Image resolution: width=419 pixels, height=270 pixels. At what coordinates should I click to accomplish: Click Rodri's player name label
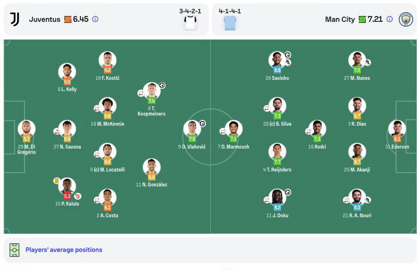pyautogui.click(x=317, y=146)
